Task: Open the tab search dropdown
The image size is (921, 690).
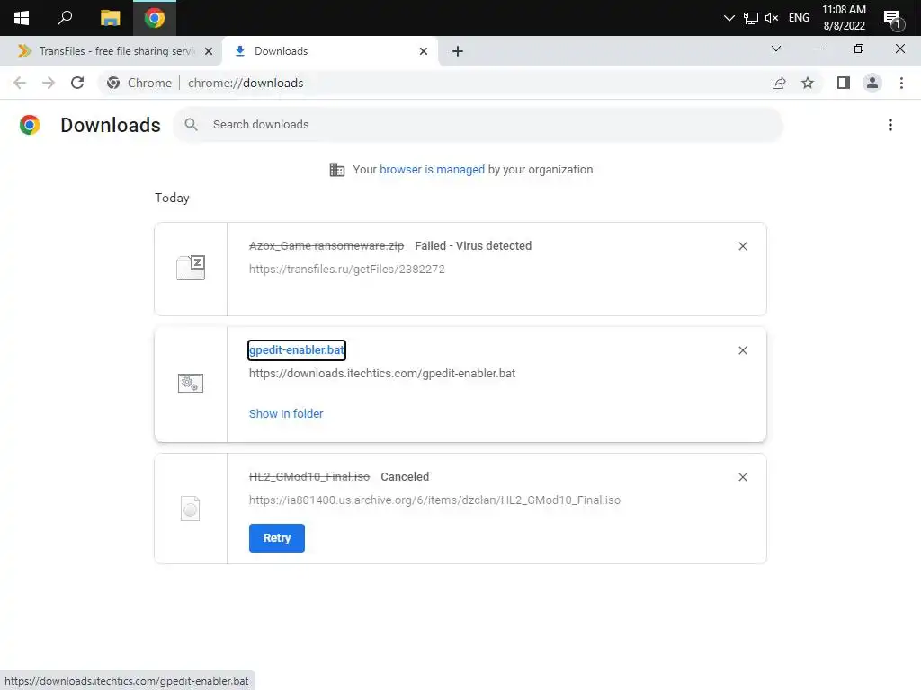Action: [776, 49]
